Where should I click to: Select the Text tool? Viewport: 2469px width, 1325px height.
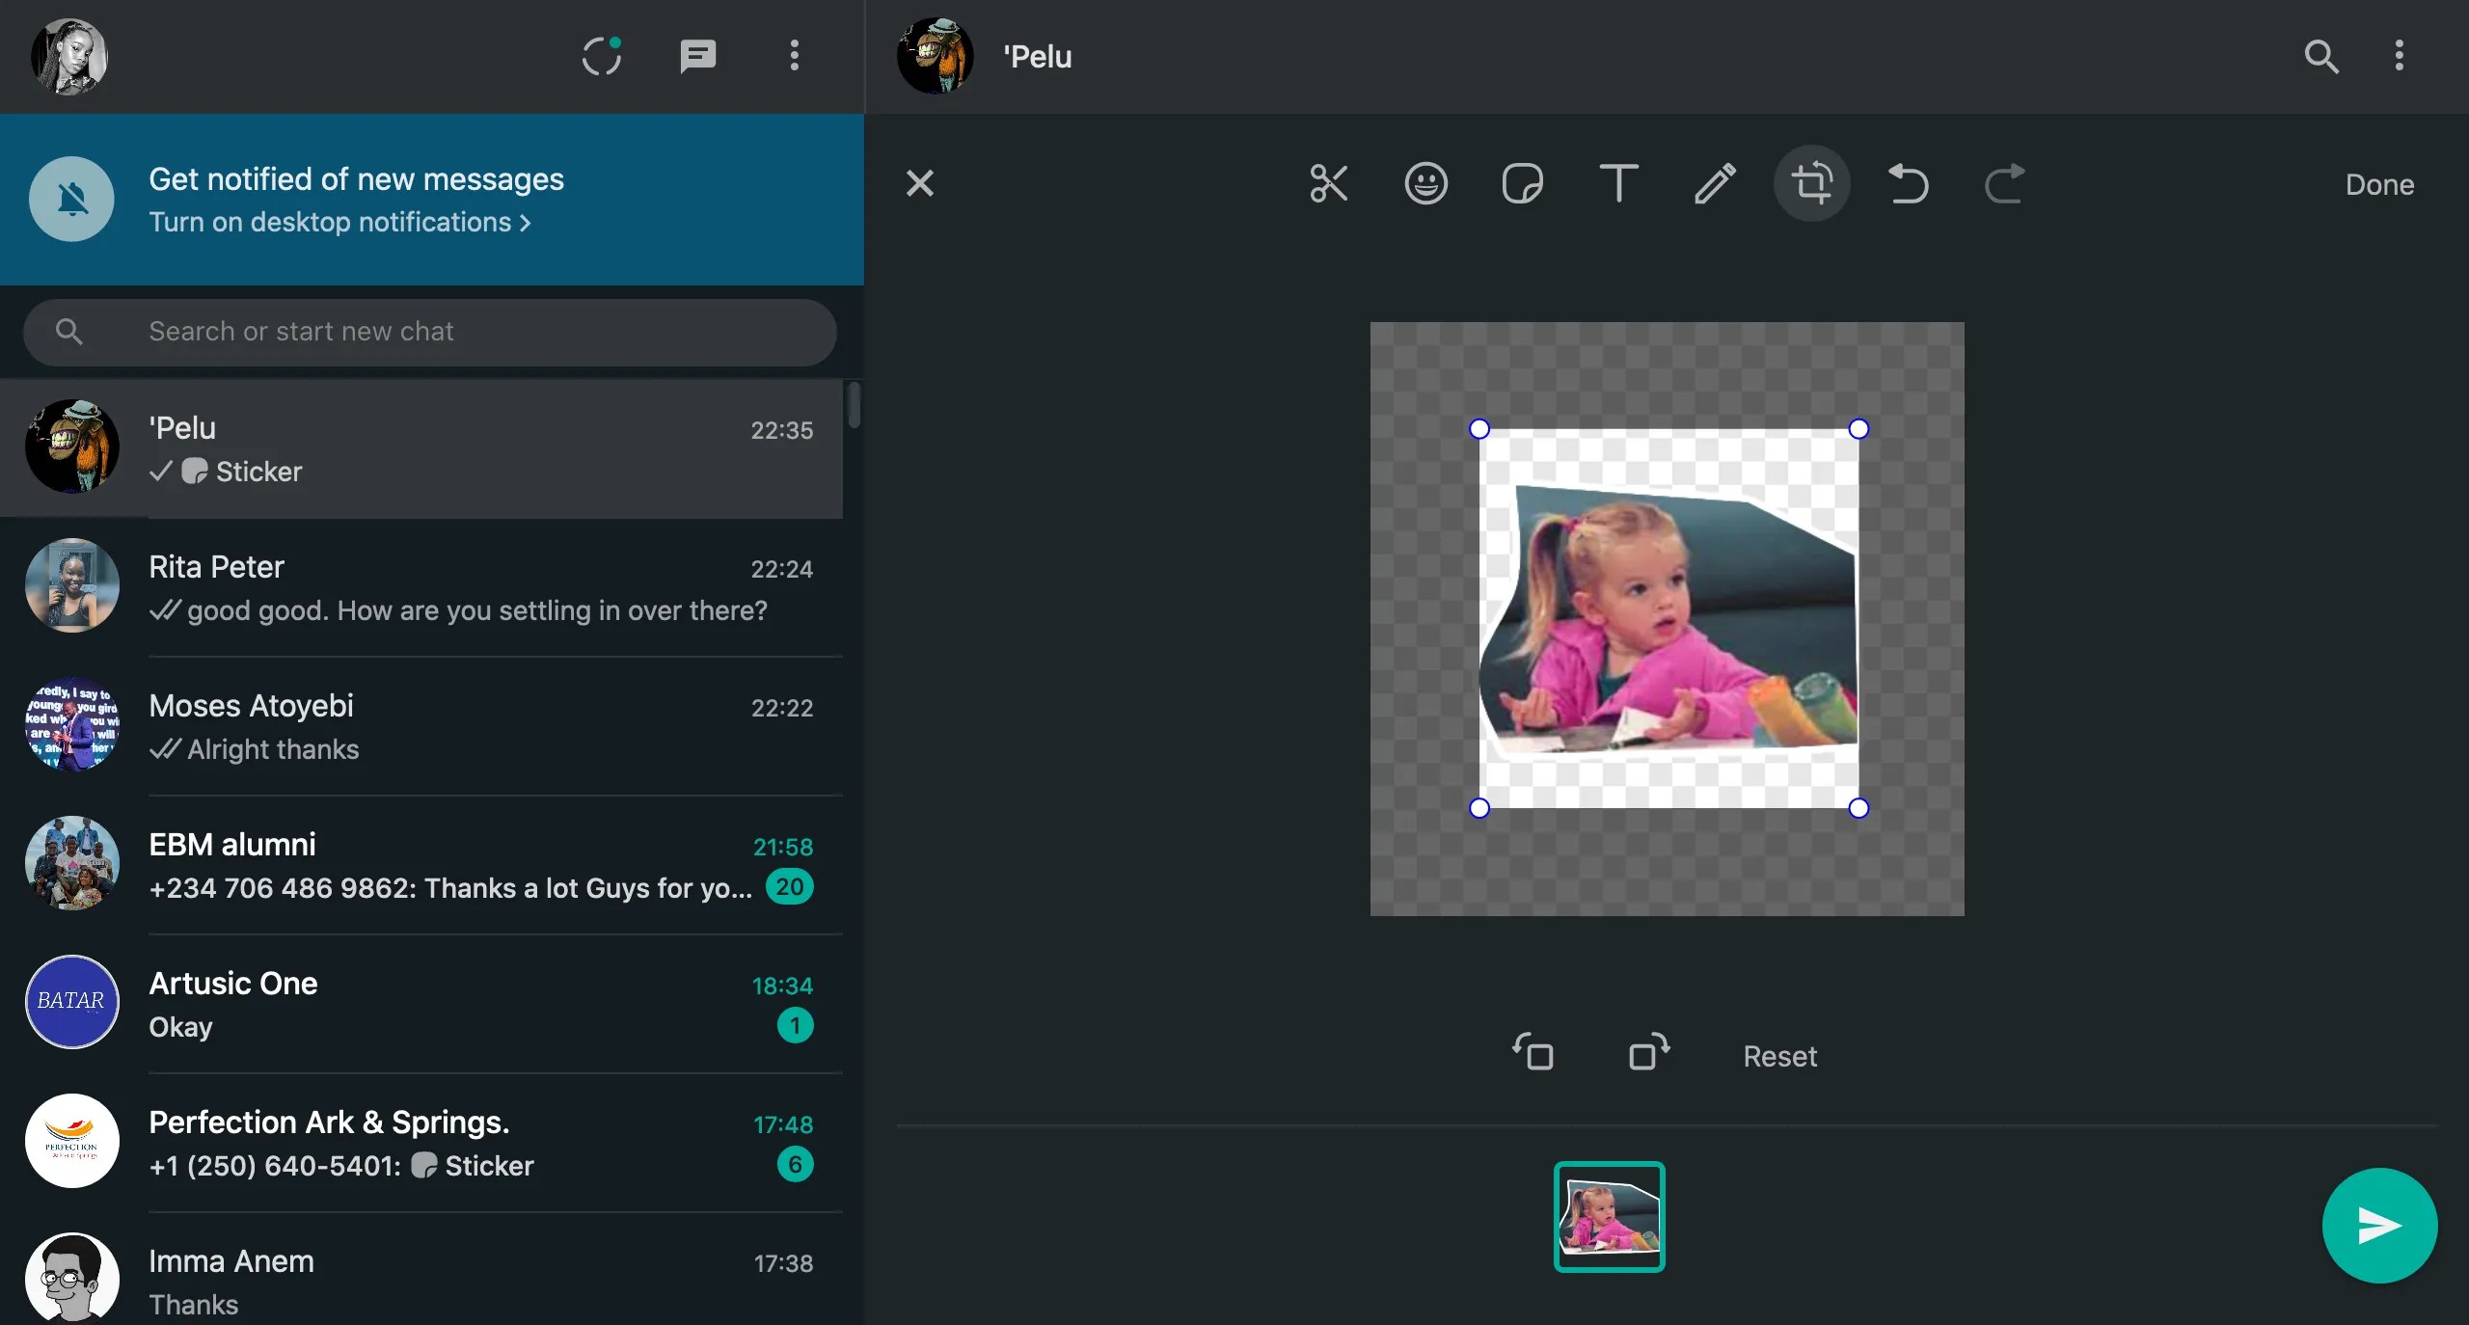point(1617,183)
